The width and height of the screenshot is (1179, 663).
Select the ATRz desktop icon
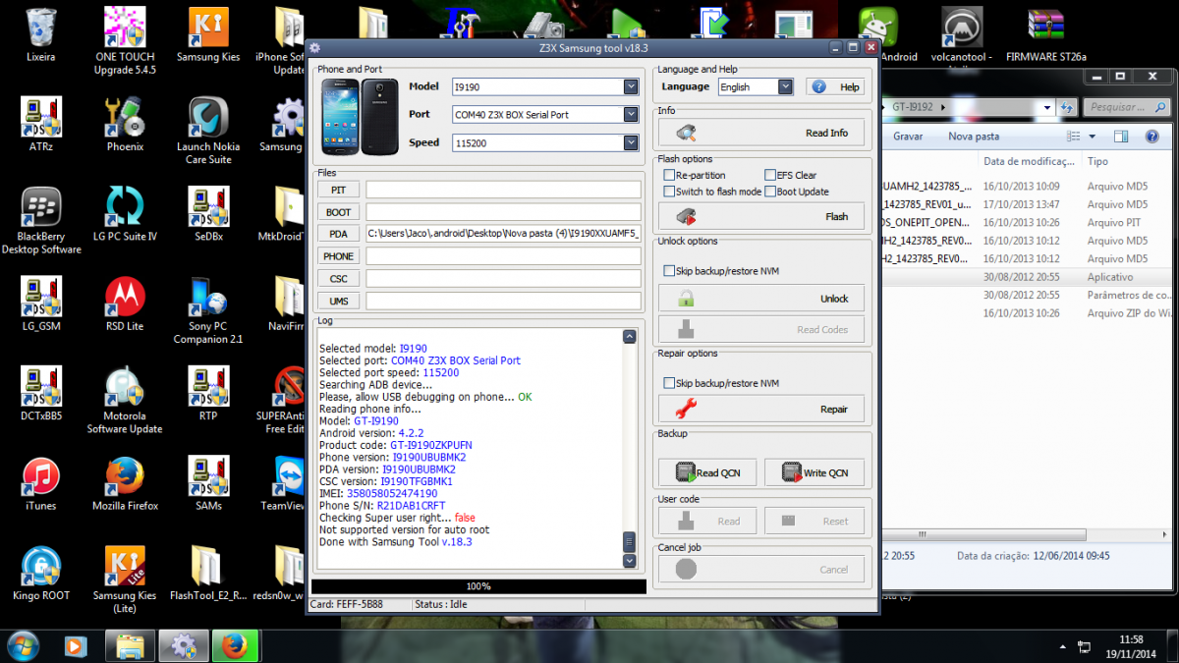point(41,126)
